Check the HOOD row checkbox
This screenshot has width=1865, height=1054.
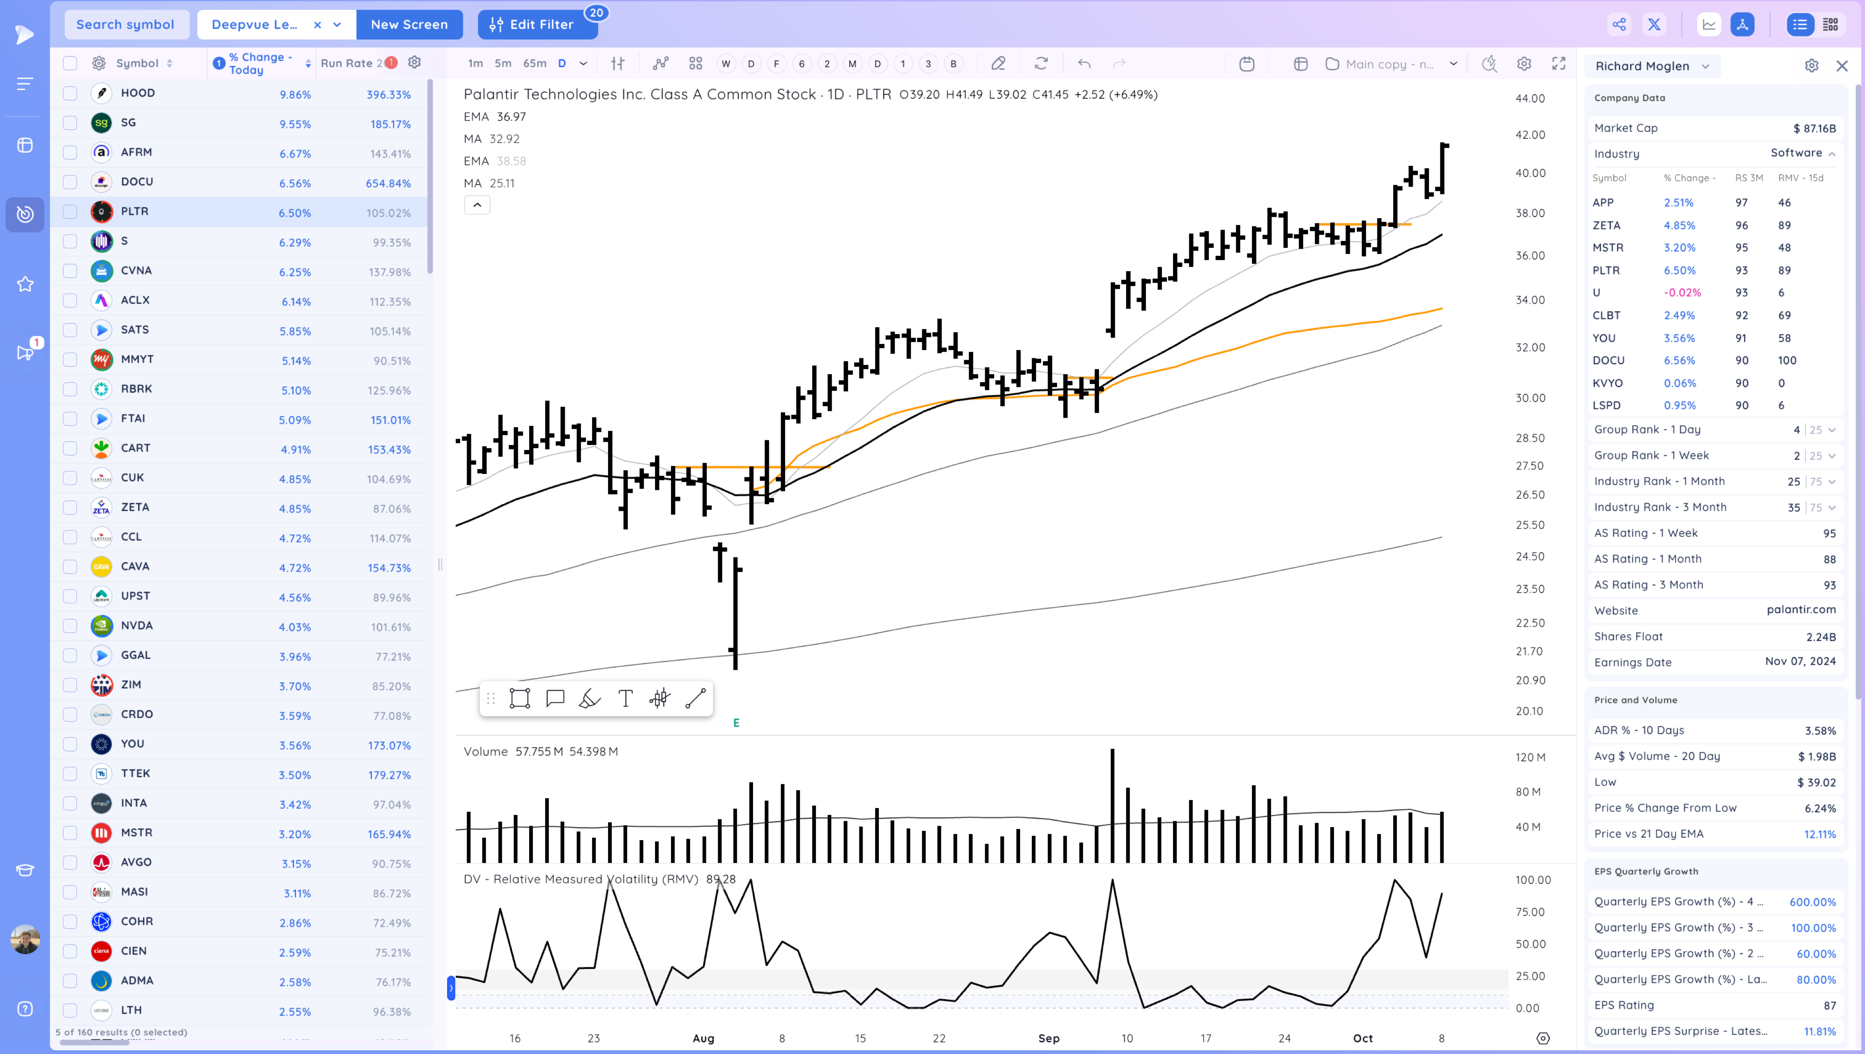[70, 93]
